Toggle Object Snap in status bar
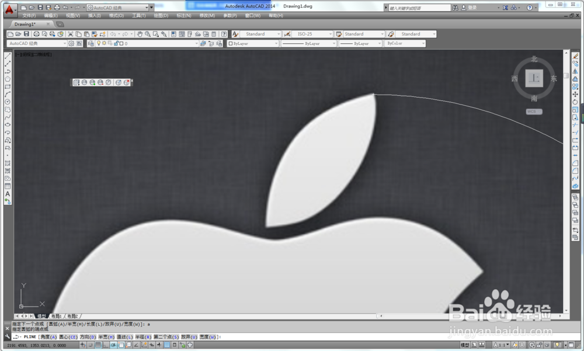The height and width of the screenshot is (351, 584). pyautogui.click(x=121, y=345)
